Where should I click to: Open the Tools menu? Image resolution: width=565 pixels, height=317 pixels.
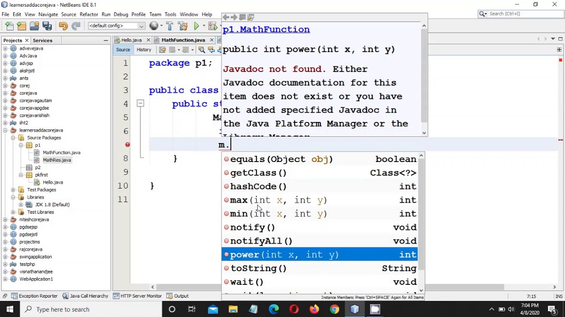[170, 15]
